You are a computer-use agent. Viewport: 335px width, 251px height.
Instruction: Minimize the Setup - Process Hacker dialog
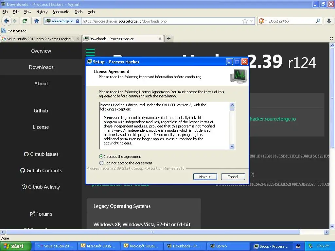coord(229,62)
